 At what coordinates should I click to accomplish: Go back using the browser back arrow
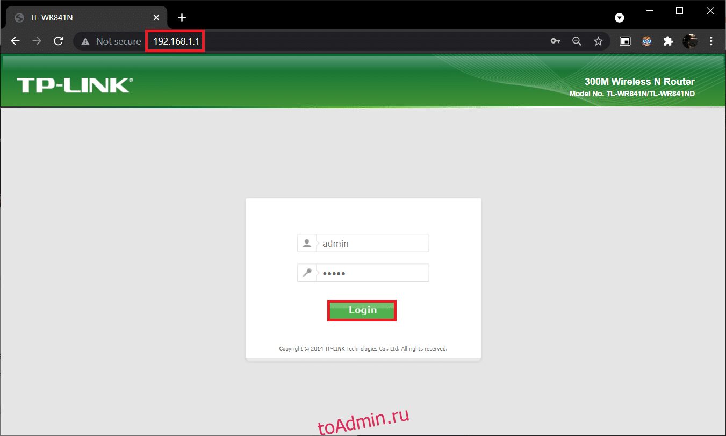coord(15,41)
